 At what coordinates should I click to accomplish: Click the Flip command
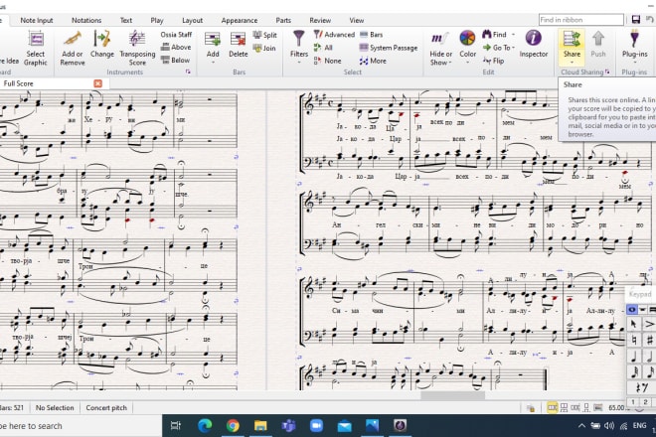click(x=493, y=61)
